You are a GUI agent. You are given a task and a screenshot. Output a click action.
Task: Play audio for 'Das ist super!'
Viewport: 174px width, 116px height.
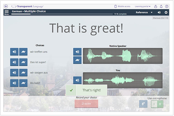pos(14,62)
